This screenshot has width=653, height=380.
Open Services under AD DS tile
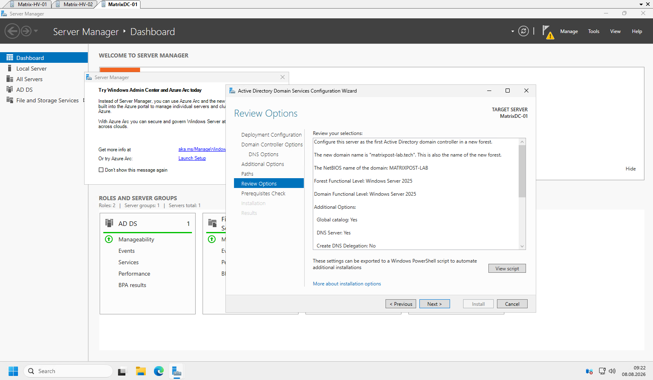(129, 262)
